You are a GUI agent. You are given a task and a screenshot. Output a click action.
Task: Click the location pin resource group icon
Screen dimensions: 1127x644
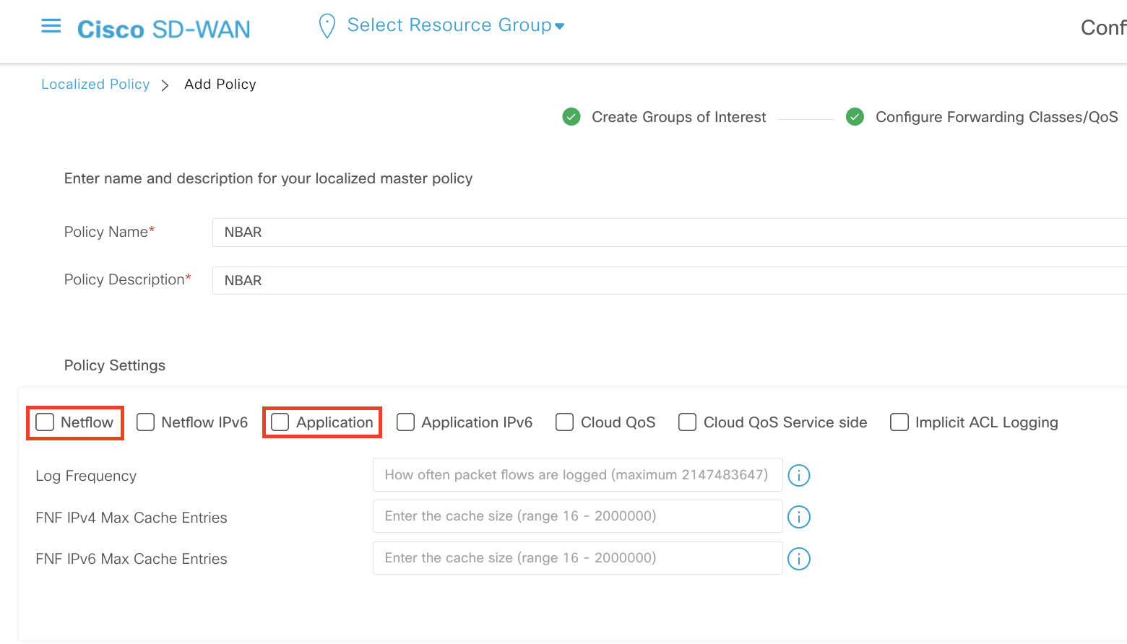pyautogui.click(x=327, y=25)
